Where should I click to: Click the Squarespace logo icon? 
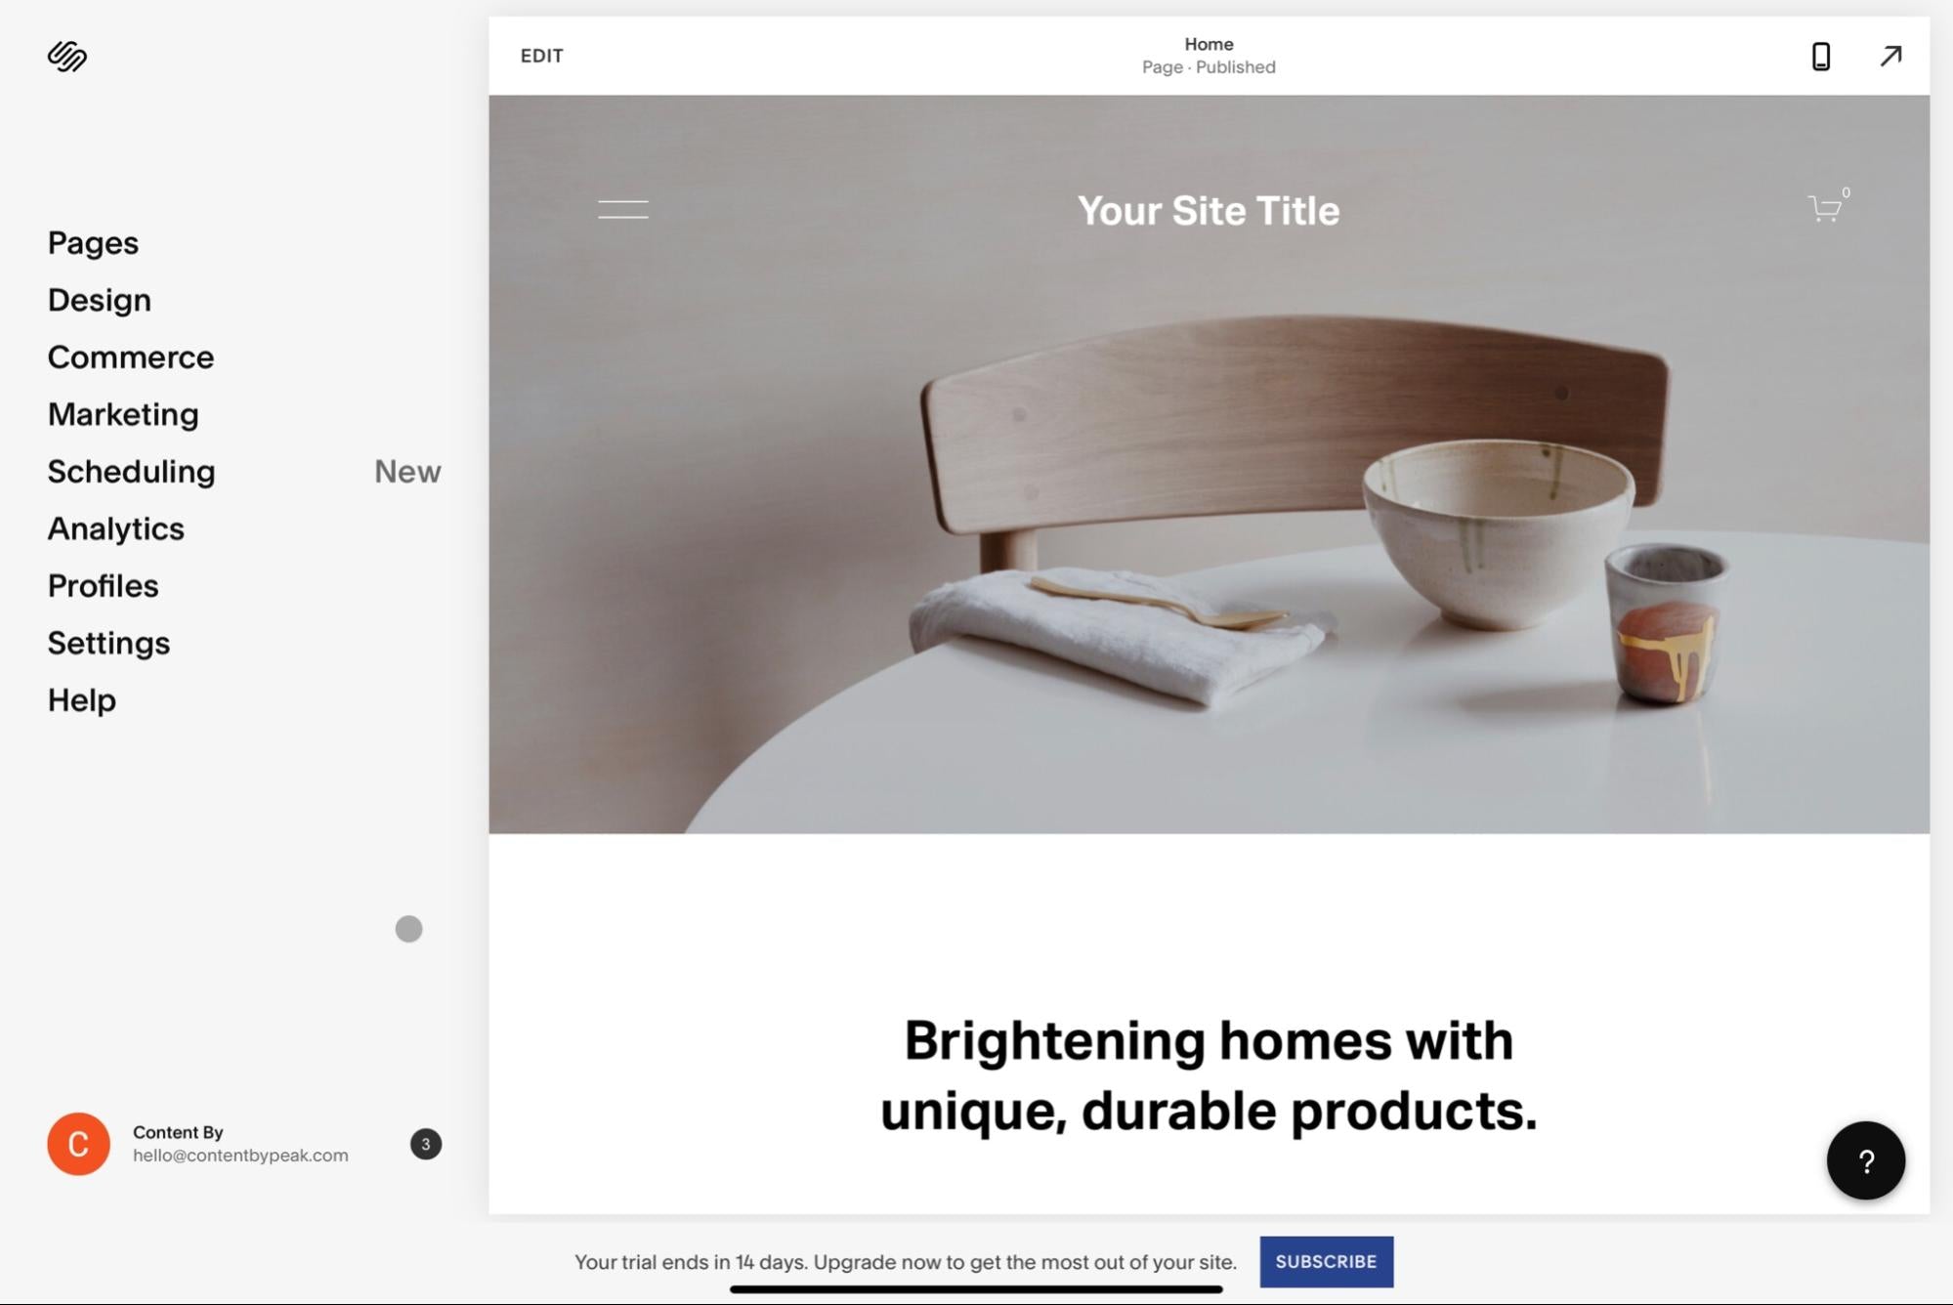(68, 54)
